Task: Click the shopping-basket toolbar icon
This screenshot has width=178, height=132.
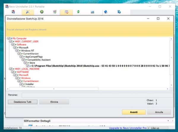Action: [x=55, y=12]
